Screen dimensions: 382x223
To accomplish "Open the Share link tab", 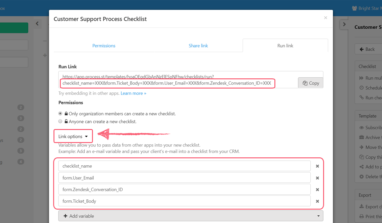I will [198, 46].
